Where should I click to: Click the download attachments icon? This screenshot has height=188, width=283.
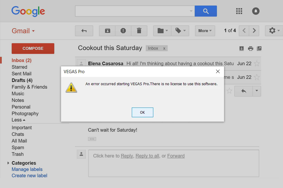click(241, 48)
